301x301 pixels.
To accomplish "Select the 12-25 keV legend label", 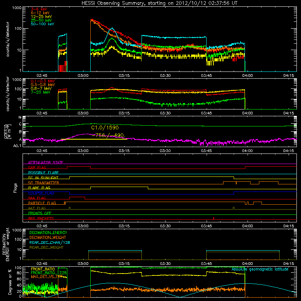I will click(41, 17).
